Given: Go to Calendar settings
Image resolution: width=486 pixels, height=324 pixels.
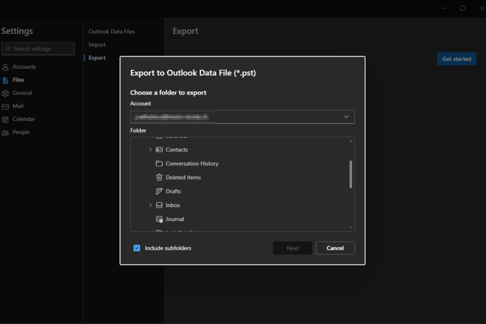Looking at the screenshot, I should pyautogui.click(x=24, y=119).
